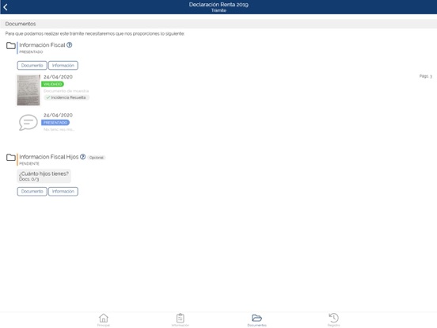Open the Registro history tab
The width and height of the screenshot is (437, 328).
[x=333, y=319]
